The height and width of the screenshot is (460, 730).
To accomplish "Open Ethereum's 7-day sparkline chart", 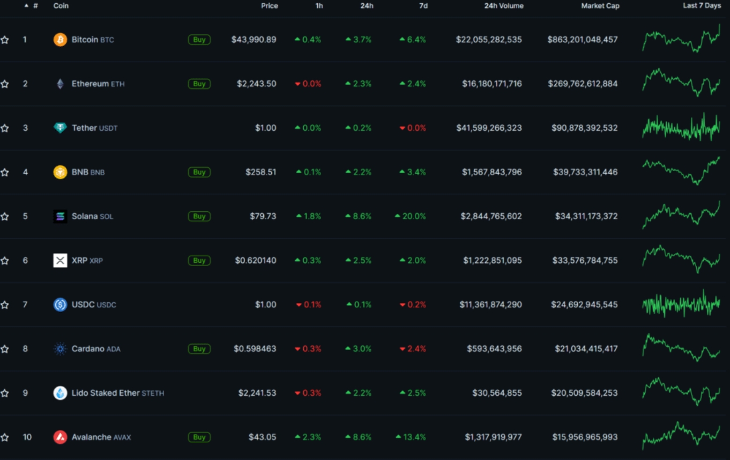I will click(x=681, y=83).
